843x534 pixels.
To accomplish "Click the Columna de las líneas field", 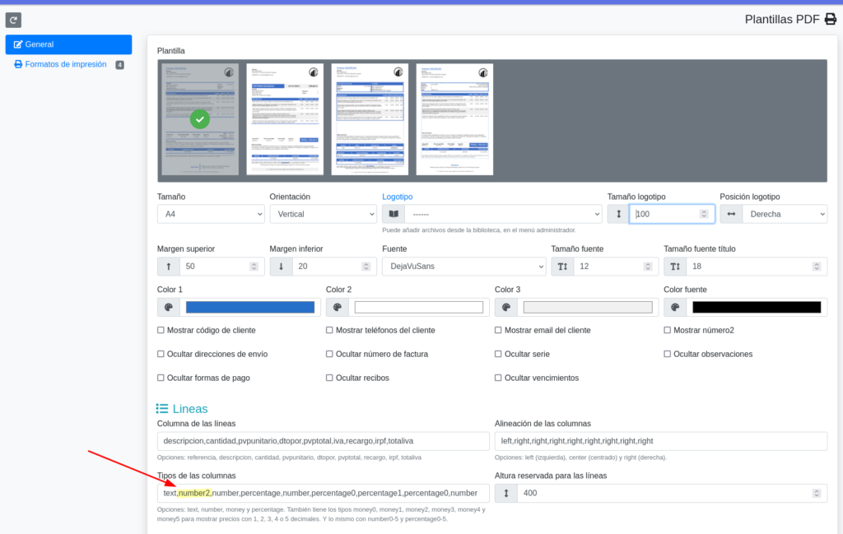I will coord(323,442).
